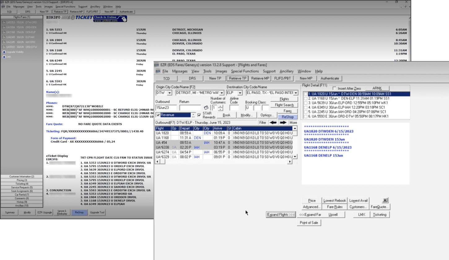
Task: Click the EZR app icon in Flights and Fares title bar
Action: (157, 65)
